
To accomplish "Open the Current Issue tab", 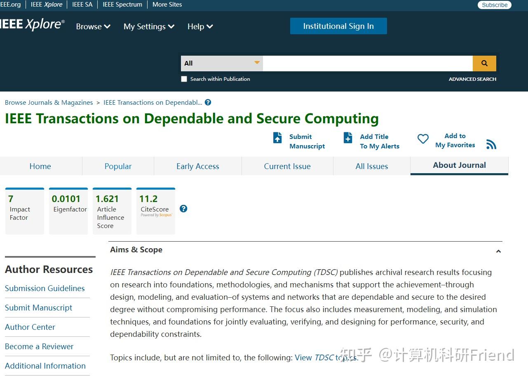I will (x=287, y=166).
